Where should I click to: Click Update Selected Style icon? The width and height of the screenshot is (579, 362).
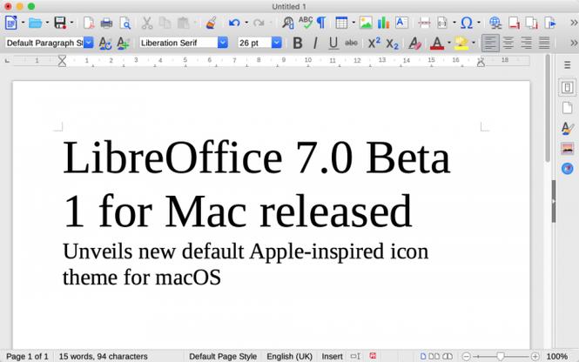(x=105, y=44)
